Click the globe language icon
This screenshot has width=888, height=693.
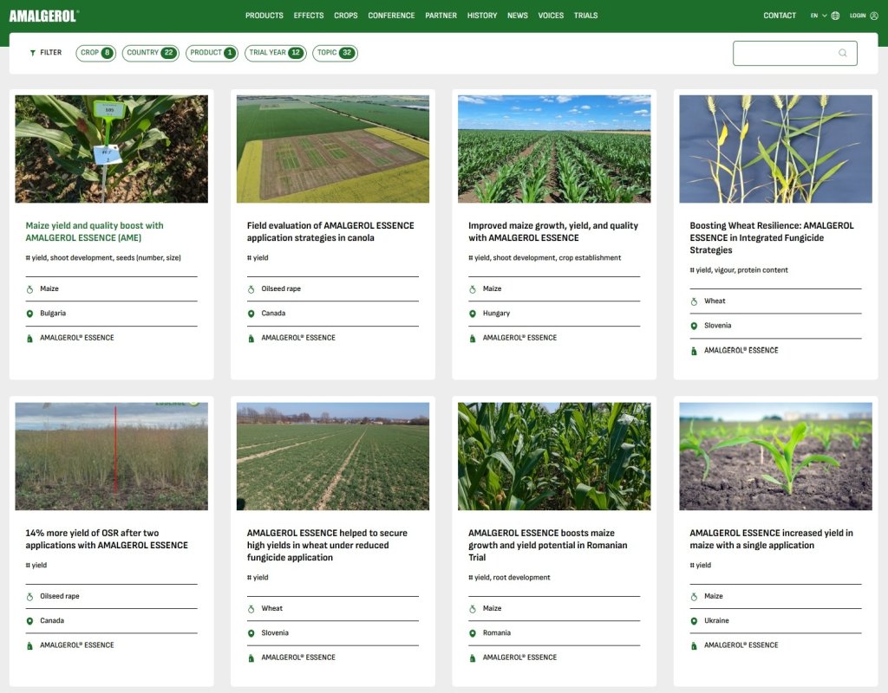(835, 16)
